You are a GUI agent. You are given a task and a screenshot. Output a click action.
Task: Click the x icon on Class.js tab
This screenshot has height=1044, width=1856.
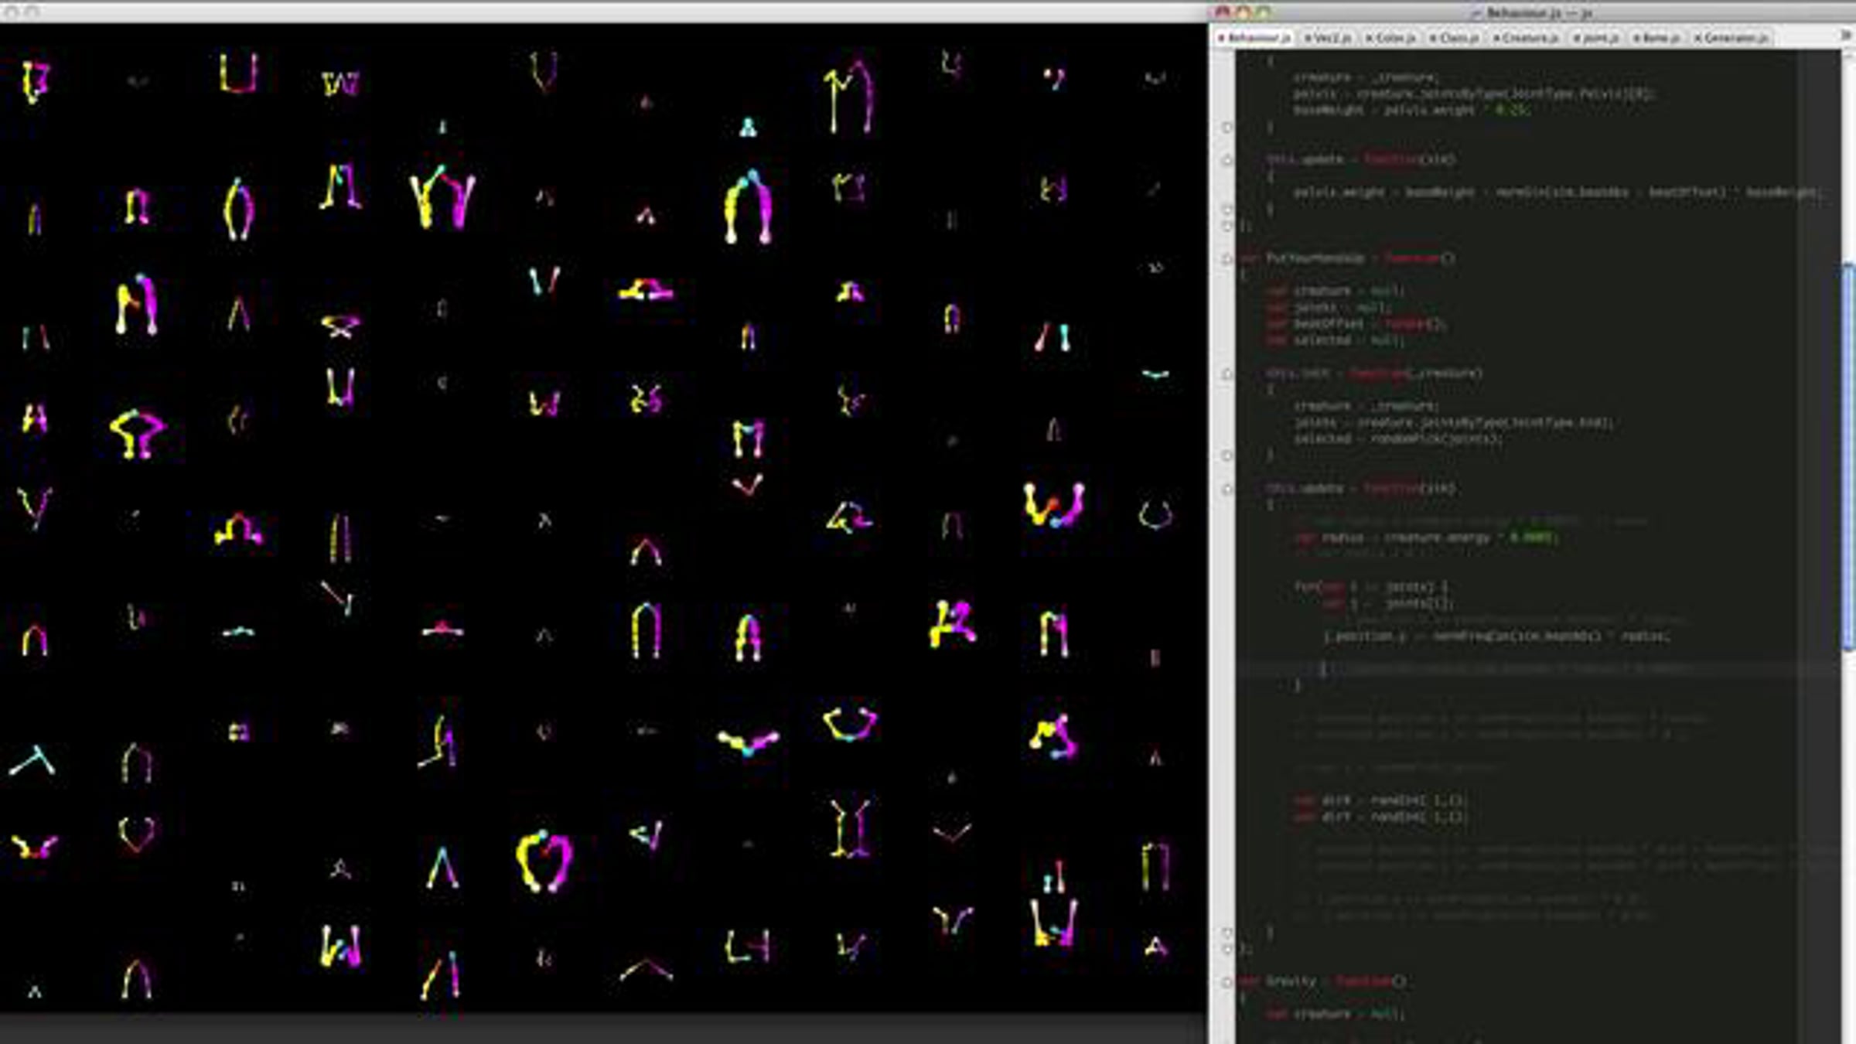1432,38
